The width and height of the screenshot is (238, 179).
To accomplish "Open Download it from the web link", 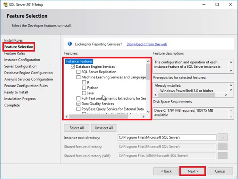I will pyautogui.click(x=147, y=44).
